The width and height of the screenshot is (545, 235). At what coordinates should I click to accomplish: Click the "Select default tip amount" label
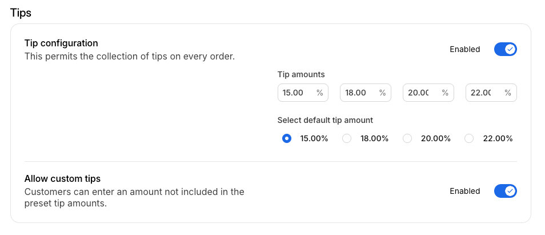(x=325, y=120)
